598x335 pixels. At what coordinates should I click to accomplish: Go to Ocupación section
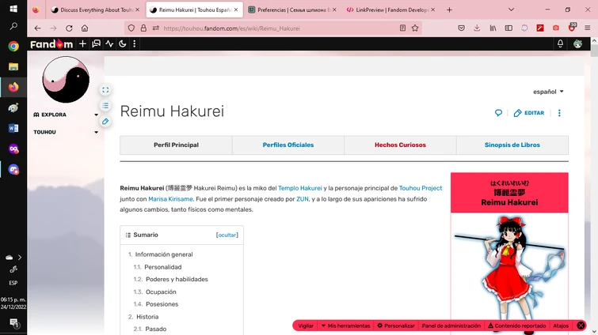[161, 292]
